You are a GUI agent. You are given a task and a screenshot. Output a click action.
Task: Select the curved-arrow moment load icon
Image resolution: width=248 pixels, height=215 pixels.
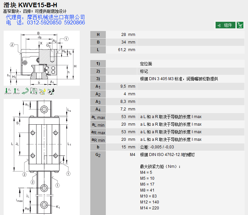tap(25, 91)
